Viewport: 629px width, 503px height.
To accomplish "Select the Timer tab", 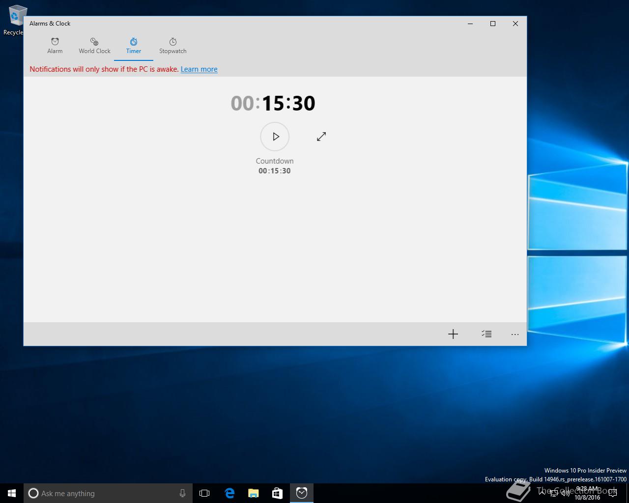I will tap(134, 46).
